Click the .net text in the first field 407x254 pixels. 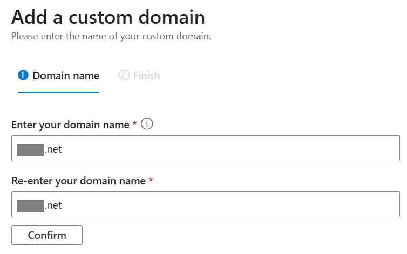[53, 149]
